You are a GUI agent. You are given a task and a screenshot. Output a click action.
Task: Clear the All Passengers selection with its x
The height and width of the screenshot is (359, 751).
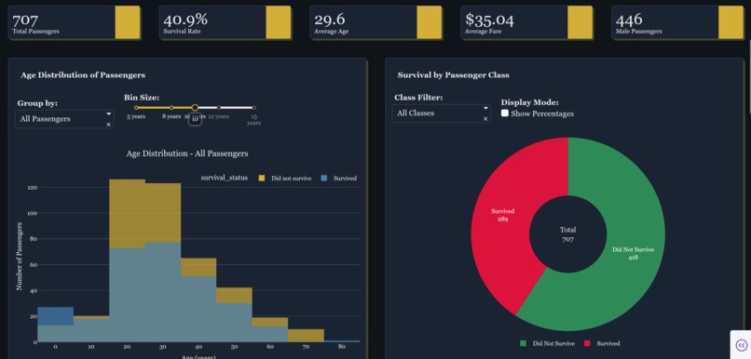click(108, 125)
